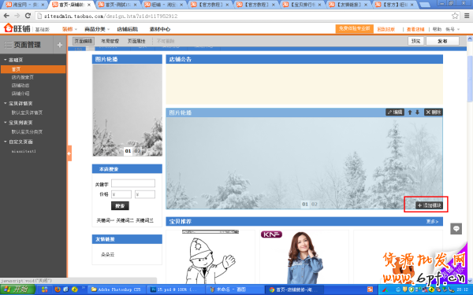This screenshot has width=473, height=295.
Task: Click the 免费体验专业版 orange button
Action: tap(355, 28)
